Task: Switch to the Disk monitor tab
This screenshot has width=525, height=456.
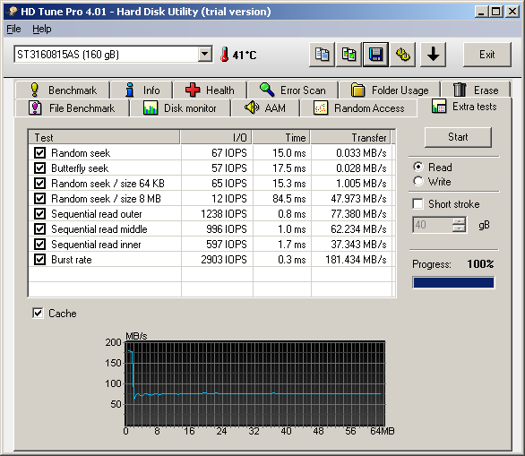Action: point(180,108)
